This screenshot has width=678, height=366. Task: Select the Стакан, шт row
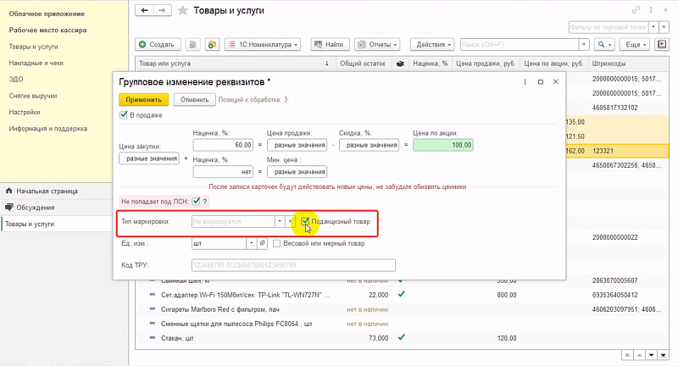(402, 338)
